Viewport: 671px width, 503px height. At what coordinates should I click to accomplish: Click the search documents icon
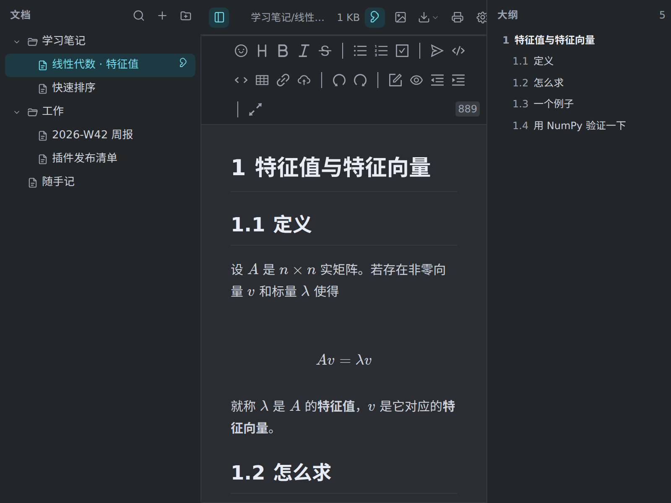tap(139, 16)
